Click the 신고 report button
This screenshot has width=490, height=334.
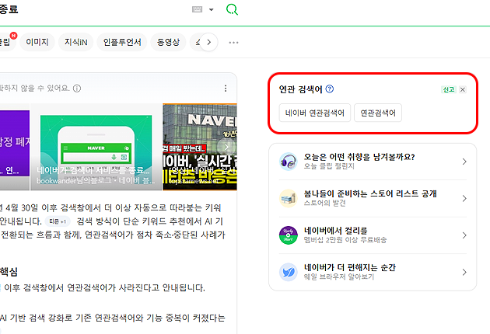pyautogui.click(x=449, y=89)
